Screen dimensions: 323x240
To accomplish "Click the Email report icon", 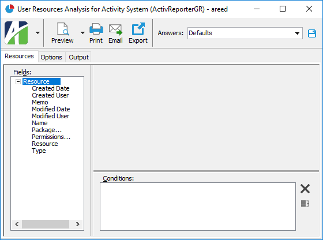I will (115, 29).
